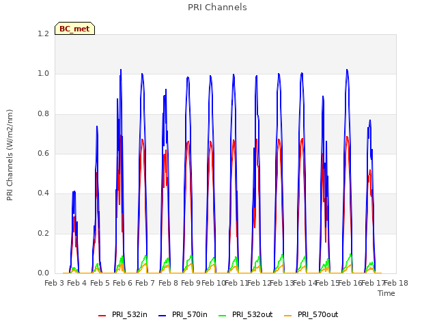Click the Feb 7 x-axis tick label
The height and width of the screenshot is (328, 437).
(x=145, y=283)
